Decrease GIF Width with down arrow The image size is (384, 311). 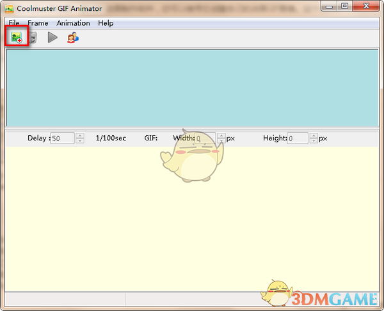[x=221, y=141]
